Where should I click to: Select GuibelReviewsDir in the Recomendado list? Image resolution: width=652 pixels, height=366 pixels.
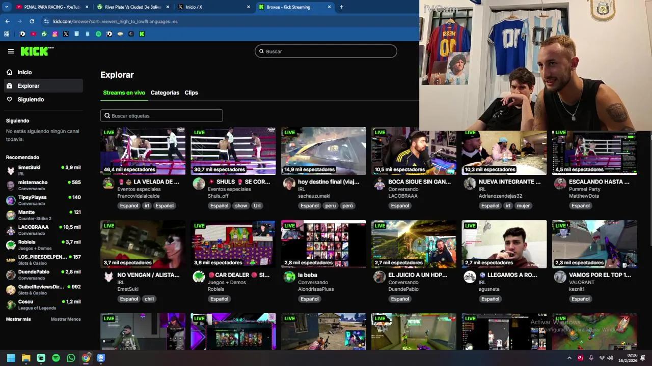[43, 290]
